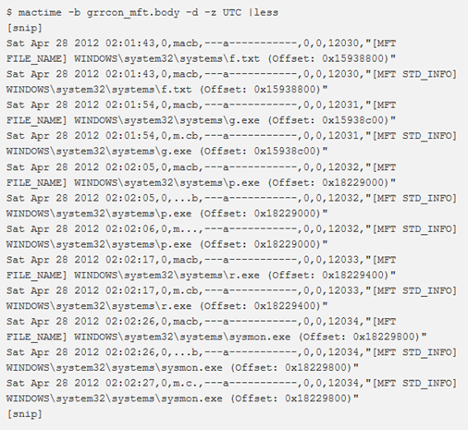This screenshot has width=468, height=430.
Task: Click the p.exe FILE_NAME path text
Action: pyautogui.click(x=166, y=182)
